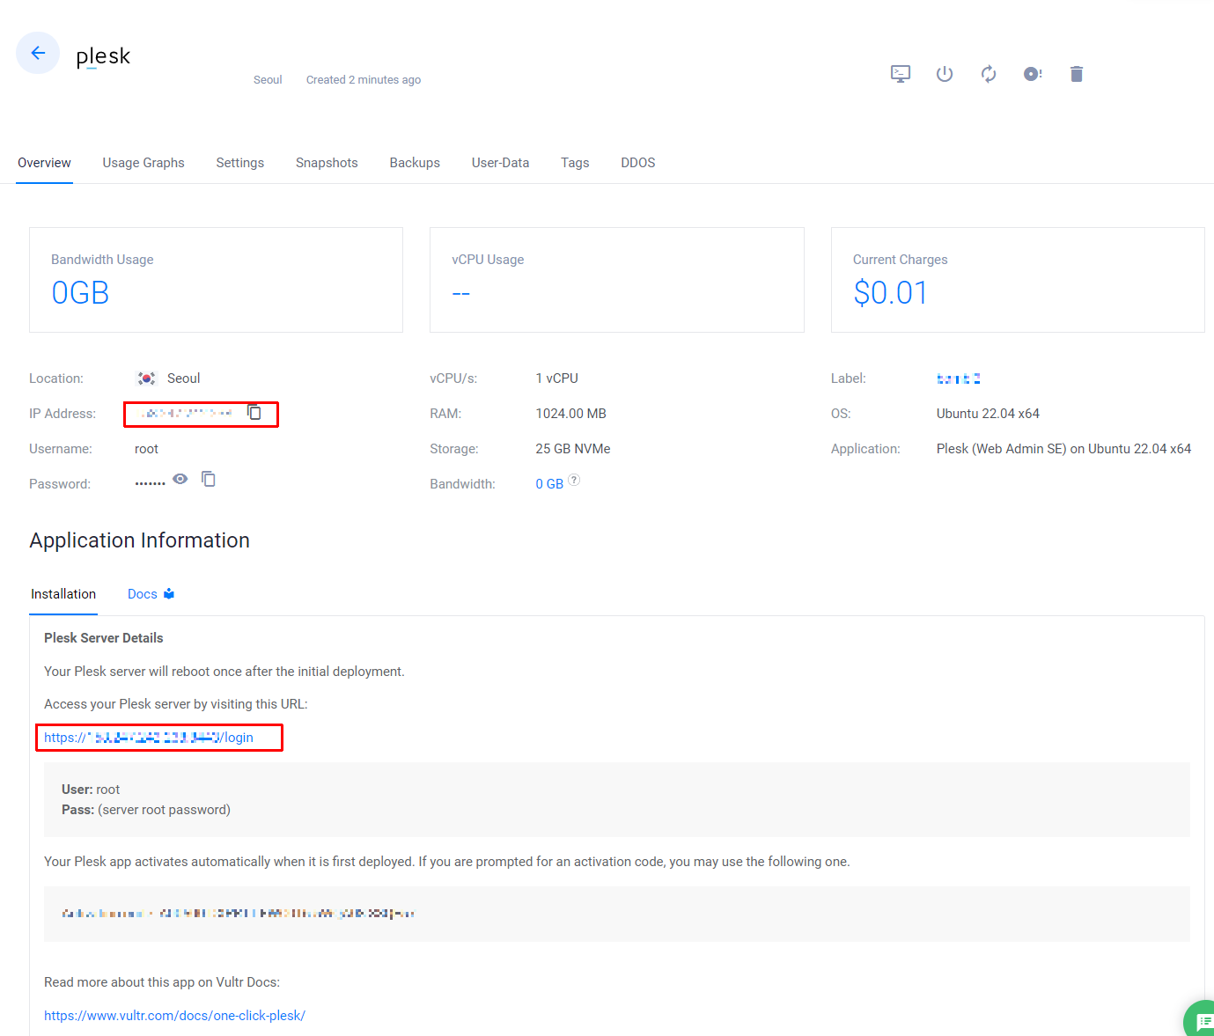Screen dimensions: 1214x1036
Task: Reveal password with the eye icon
Action: point(180,479)
